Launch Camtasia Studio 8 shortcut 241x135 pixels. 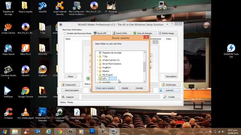tap(8, 72)
